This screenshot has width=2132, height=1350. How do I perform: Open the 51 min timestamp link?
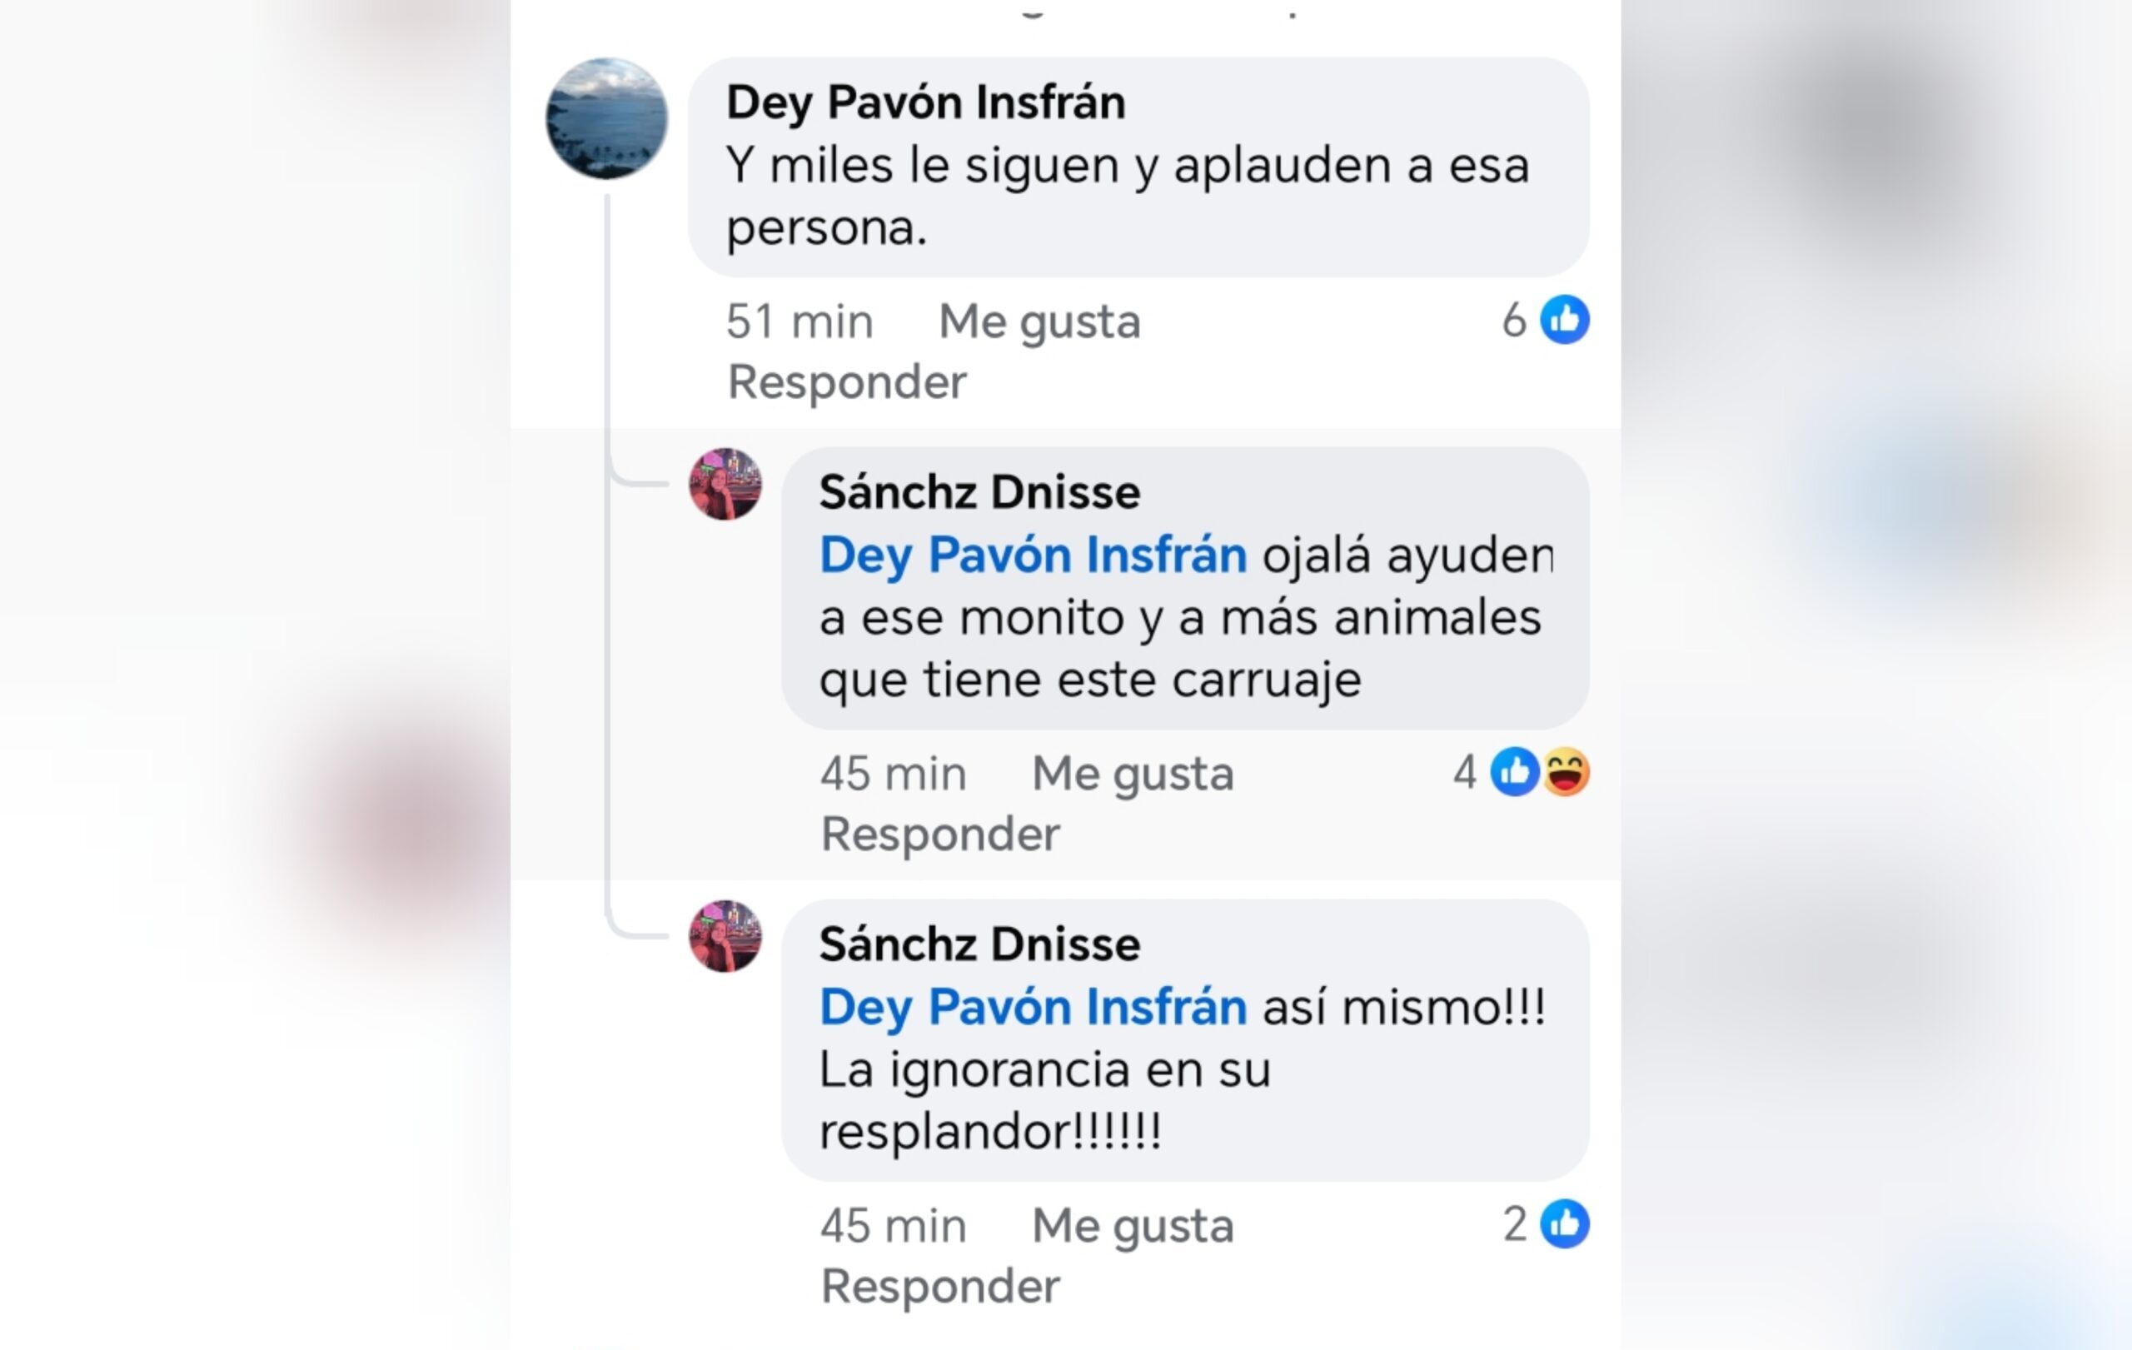799,321
